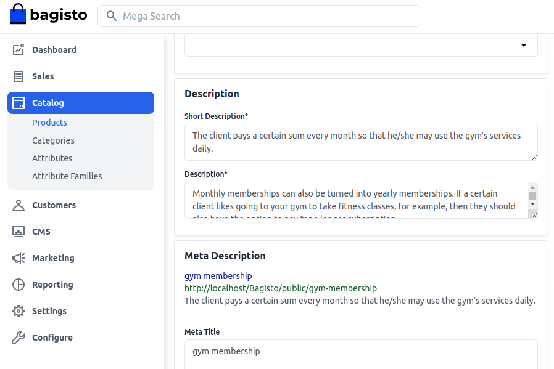Click the Reporting pie chart icon
Viewport: 554px width, 369px height.
(19, 285)
